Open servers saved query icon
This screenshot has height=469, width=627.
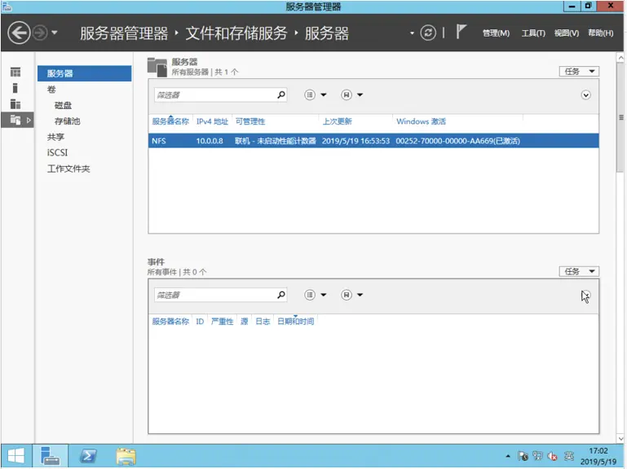[x=347, y=94]
